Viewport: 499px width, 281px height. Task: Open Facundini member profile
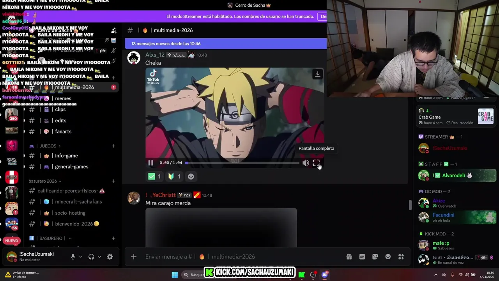[x=457, y=217]
